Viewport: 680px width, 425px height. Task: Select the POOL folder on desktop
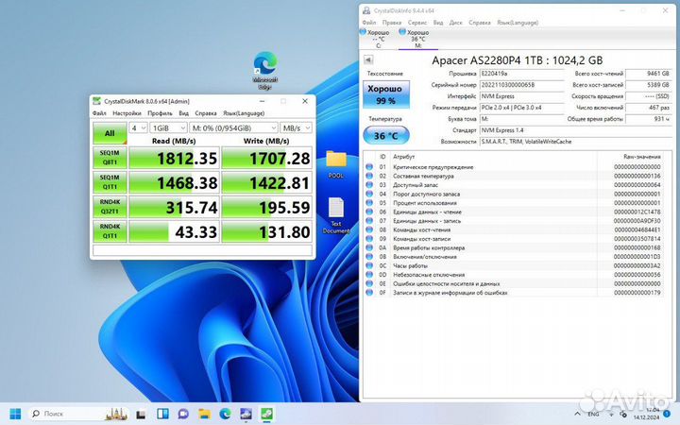click(x=336, y=164)
